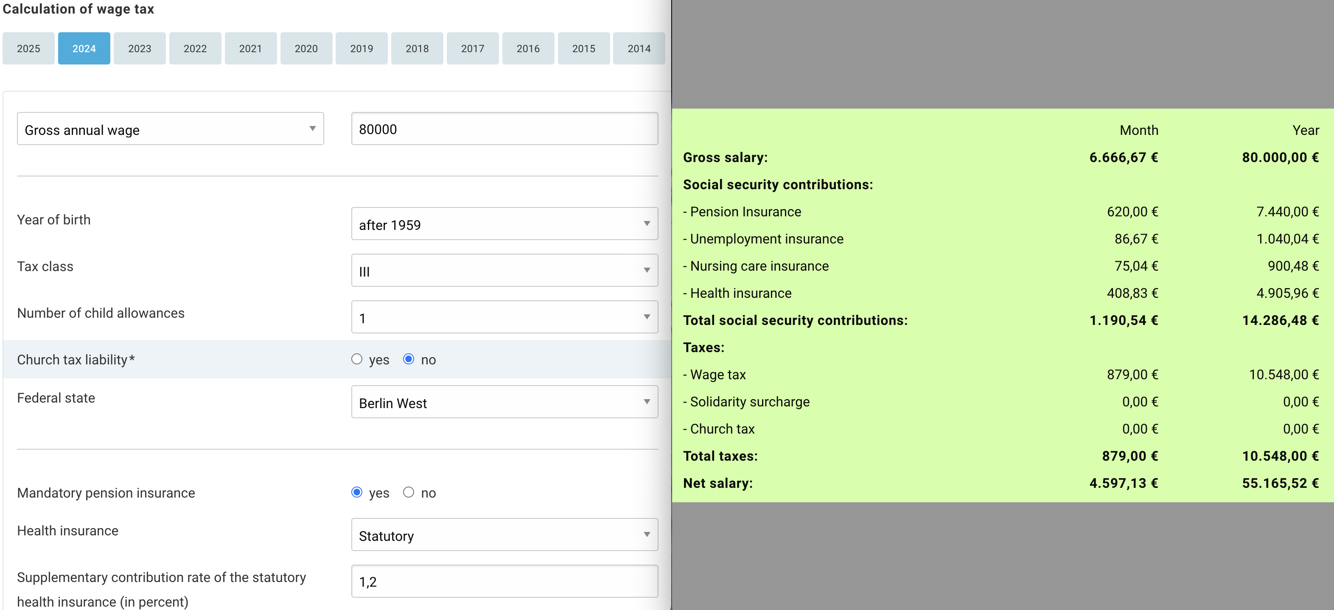Click the gross wage amount field
Viewport: 1334px width, 610px height.
(504, 129)
